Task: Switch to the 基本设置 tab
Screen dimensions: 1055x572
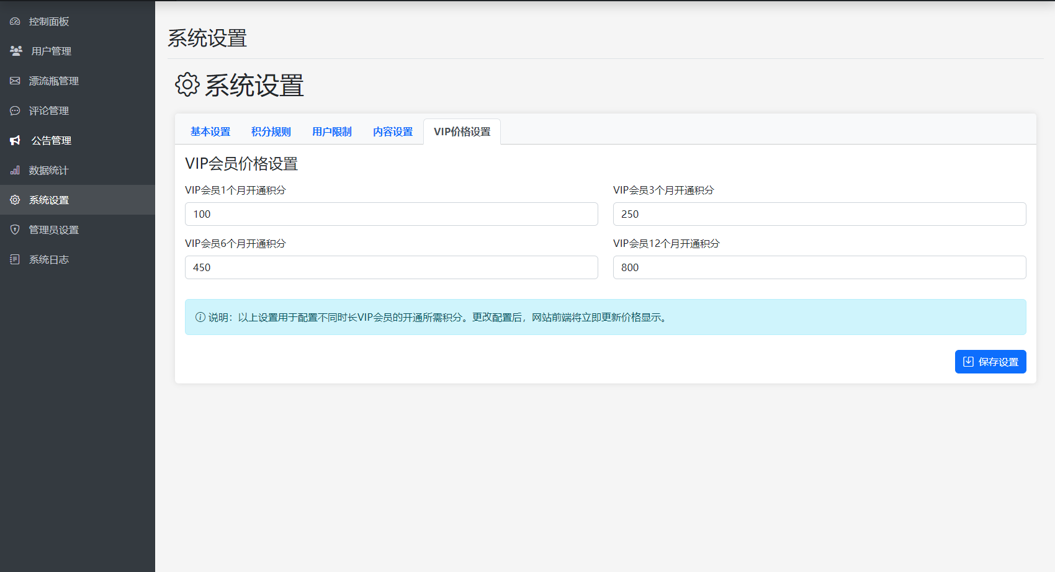Action: click(x=210, y=131)
